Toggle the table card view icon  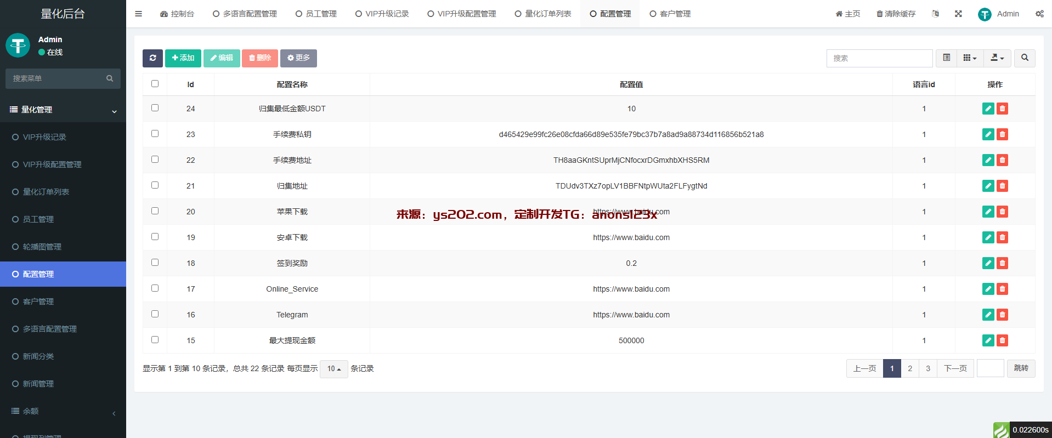click(946, 58)
